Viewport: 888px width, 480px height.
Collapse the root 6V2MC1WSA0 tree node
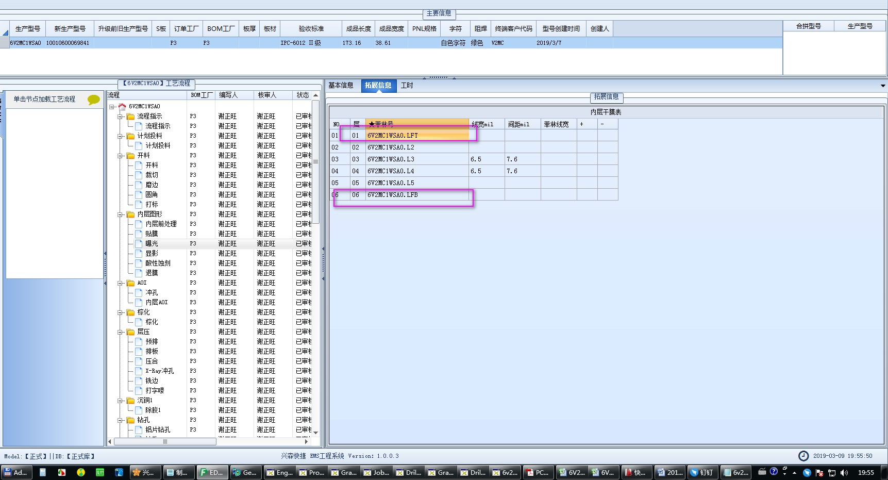[112, 107]
